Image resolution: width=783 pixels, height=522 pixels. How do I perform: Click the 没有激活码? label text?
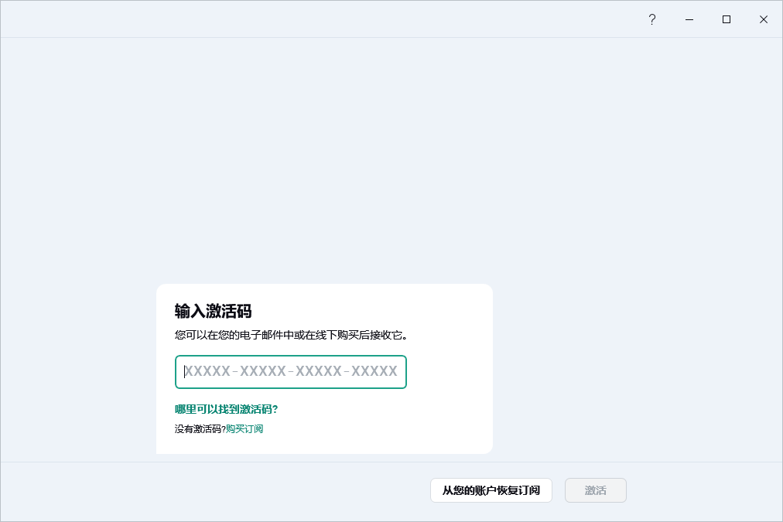(200, 428)
